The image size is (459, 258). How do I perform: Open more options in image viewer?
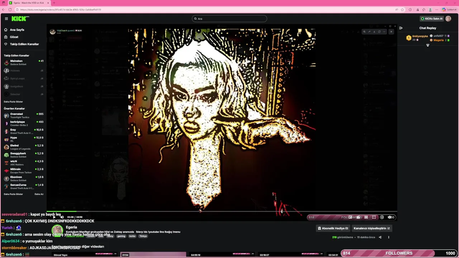[384, 32]
